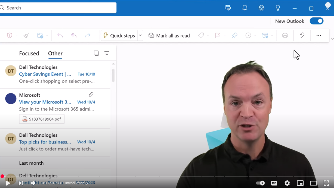
Task: Click the DT avatar on Cyber Savings email
Action: [x=11, y=71]
